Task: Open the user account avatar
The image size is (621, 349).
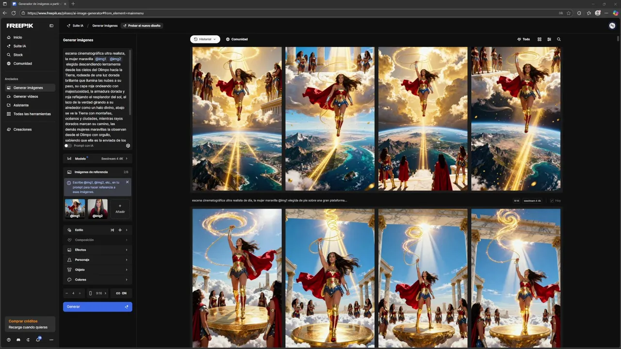Action: pyautogui.click(x=612, y=26)
